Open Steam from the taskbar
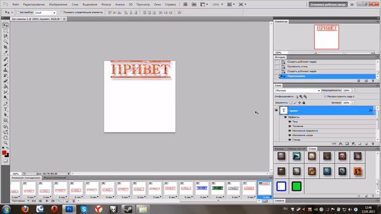 click(x=128, y=209)
